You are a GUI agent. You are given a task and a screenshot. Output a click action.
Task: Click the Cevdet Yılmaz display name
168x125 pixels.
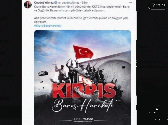(44, 2)
